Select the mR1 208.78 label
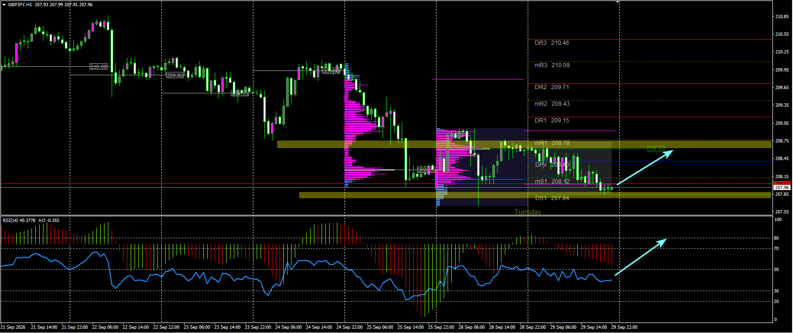Screen dimensions: 793x333 552,143
